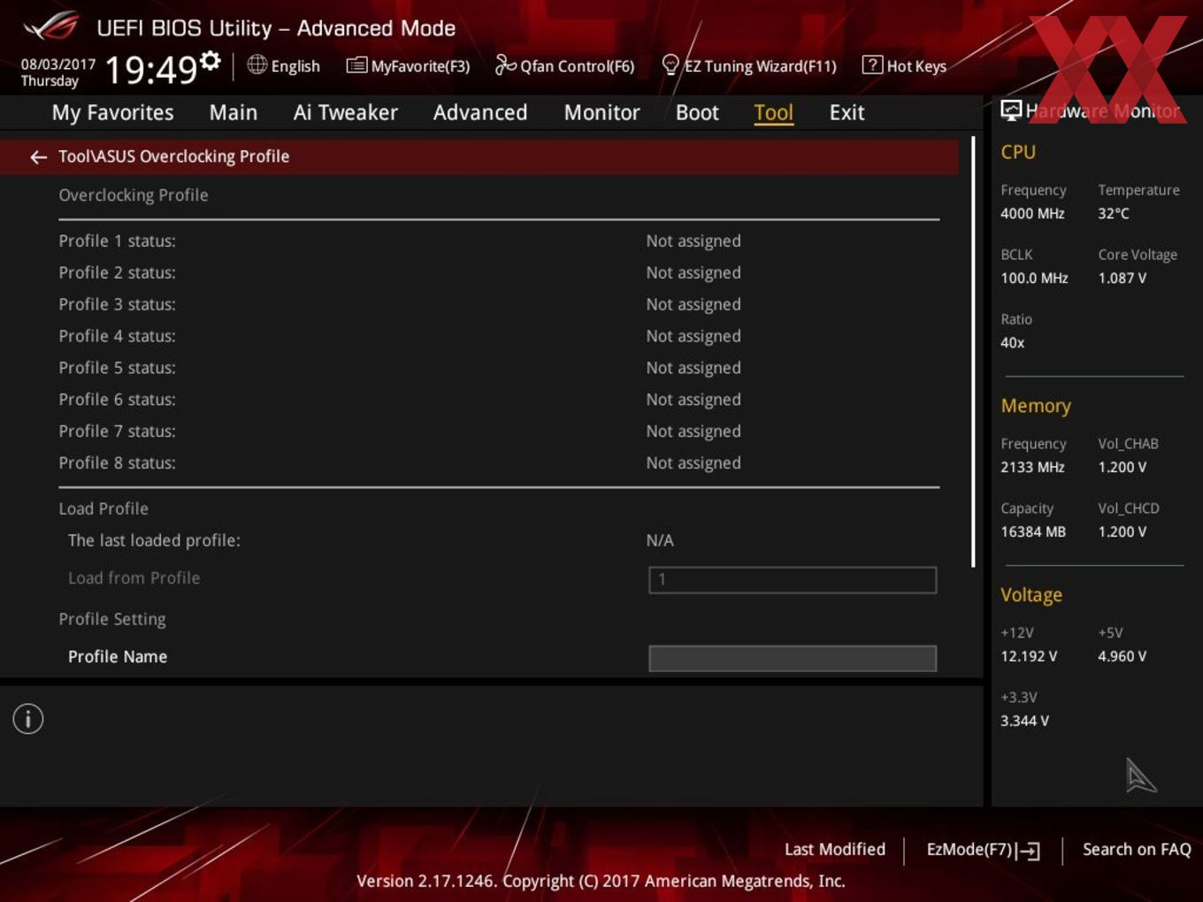Click the Core Voltage 1.087 V value
This screenshot has width=1203, height=902.
1122,278
